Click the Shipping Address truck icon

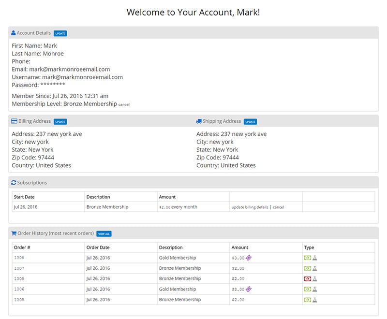199,121
